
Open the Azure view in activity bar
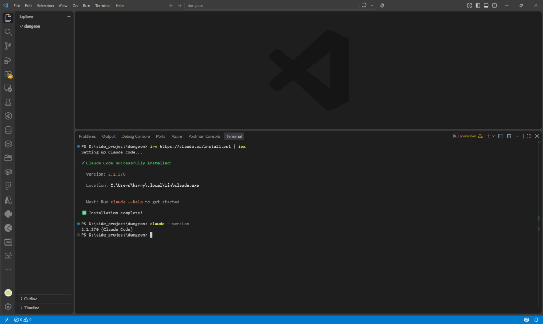point(8,200)
